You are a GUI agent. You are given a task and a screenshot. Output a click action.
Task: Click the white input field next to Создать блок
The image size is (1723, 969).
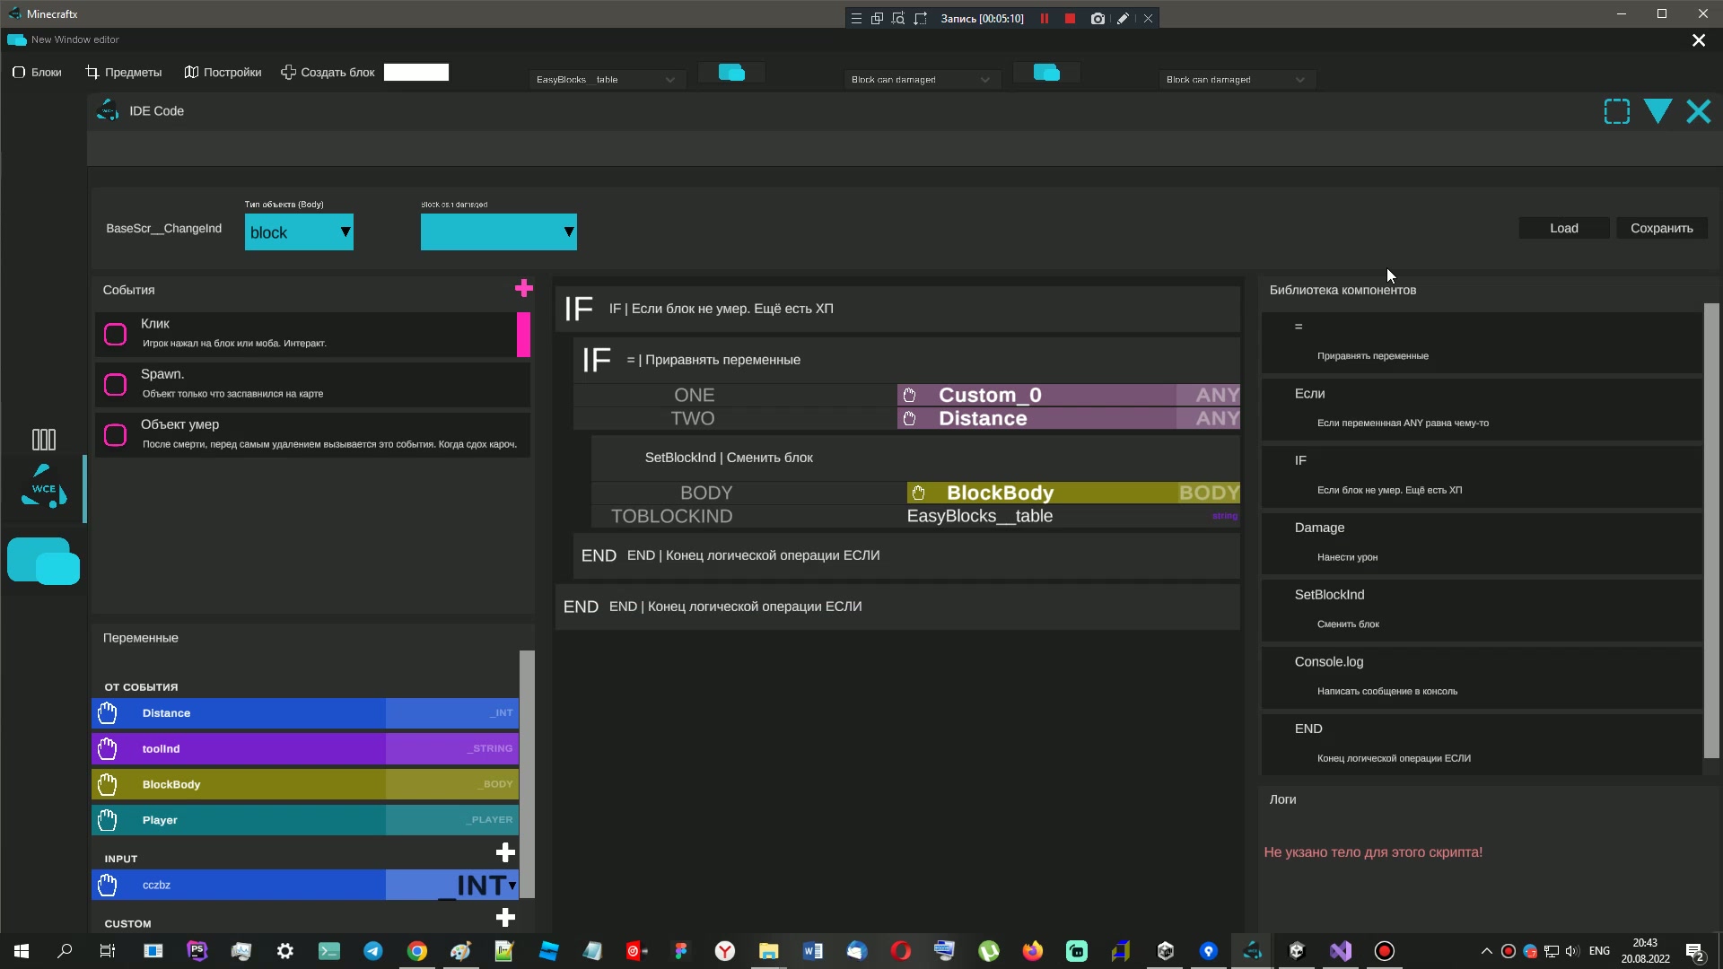click(x=416, y=73)
